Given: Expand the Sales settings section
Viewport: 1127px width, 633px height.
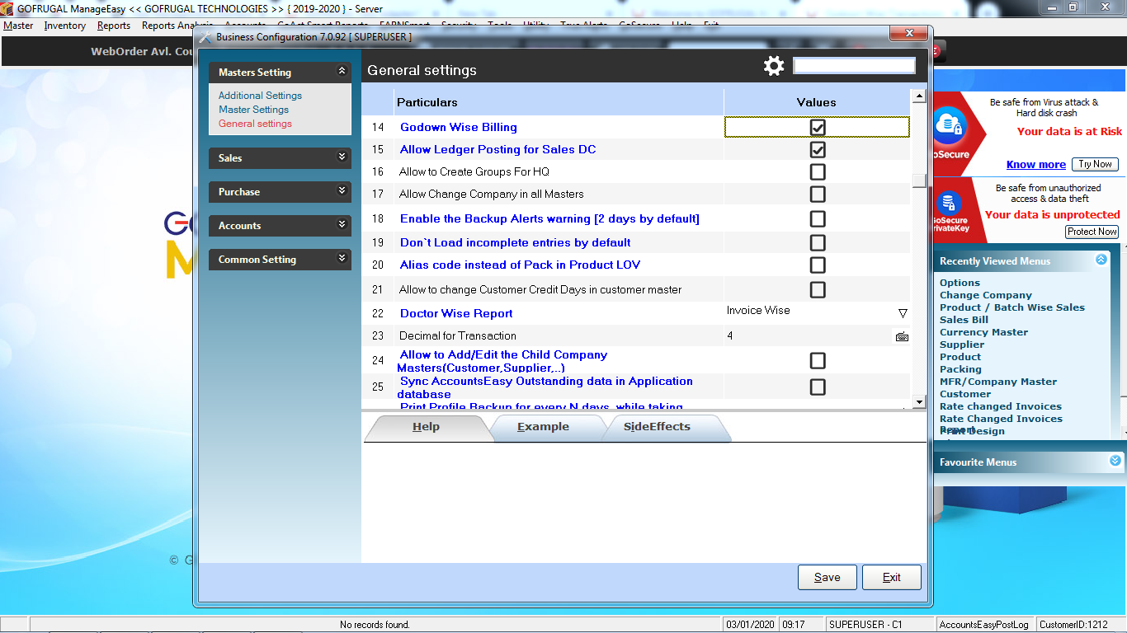Looking at the screenshot, I should point(342,157).
